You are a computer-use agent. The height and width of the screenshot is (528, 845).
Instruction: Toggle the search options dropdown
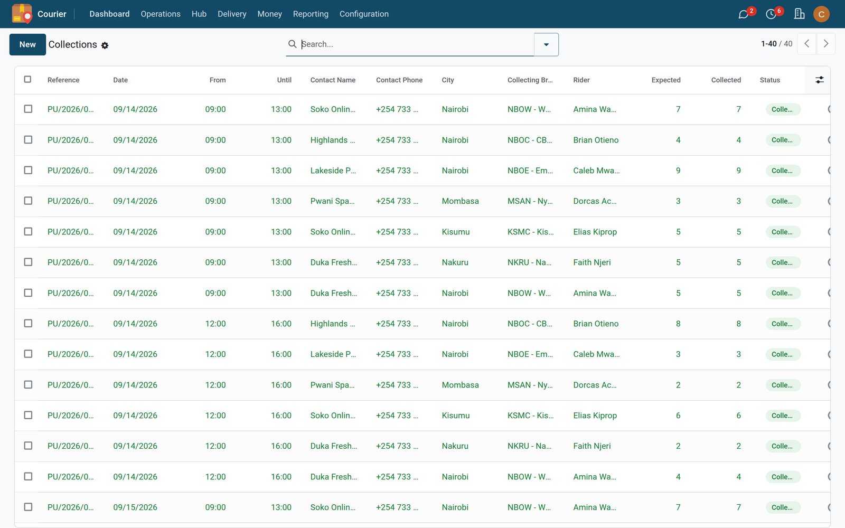546,44
